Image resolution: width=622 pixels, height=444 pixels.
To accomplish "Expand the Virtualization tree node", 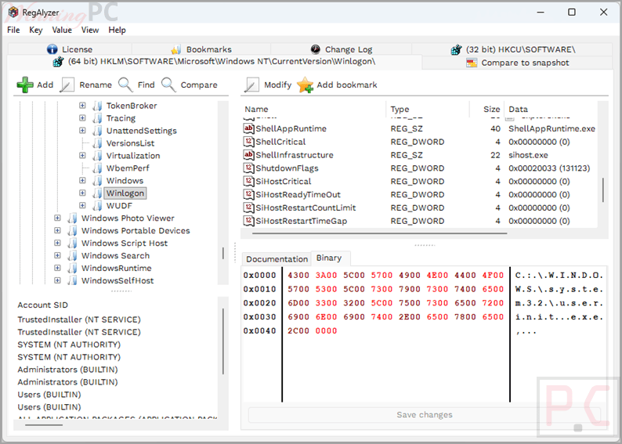I will coord(82,155).
